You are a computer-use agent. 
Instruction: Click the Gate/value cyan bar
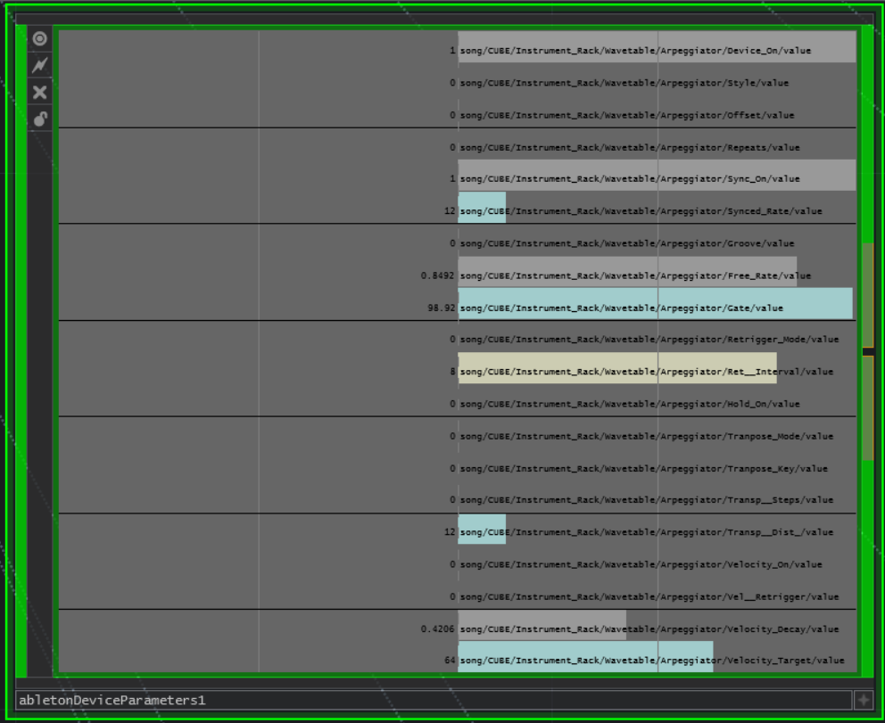[x=656, y=304]
